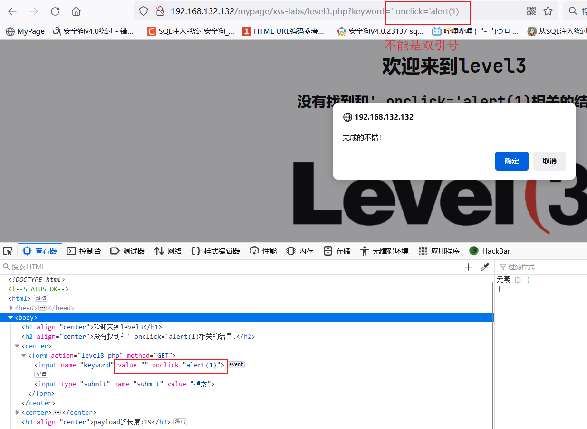
Task: Select the element picker tool in DevTools
Action: coord(8,250)
